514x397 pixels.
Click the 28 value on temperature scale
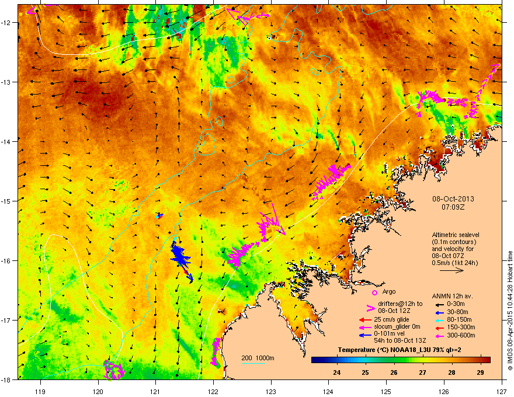pyautogui.click(x=452, y=372)
